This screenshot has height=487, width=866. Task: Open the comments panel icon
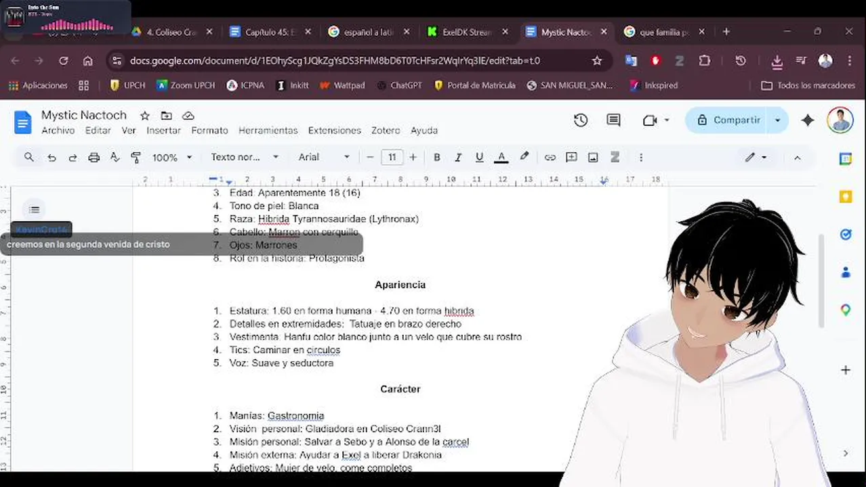(x=613, y=120)
